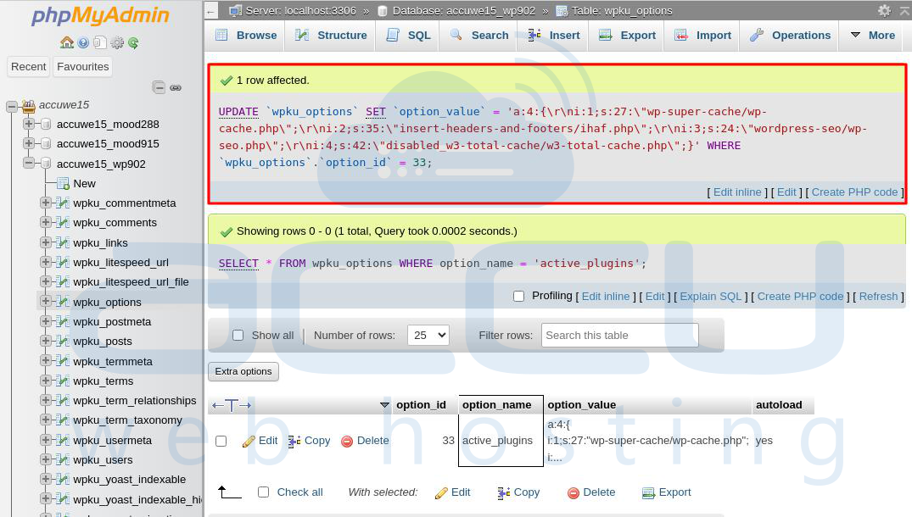Click the red Delete icon in the active_plugins row

(347, 442)
